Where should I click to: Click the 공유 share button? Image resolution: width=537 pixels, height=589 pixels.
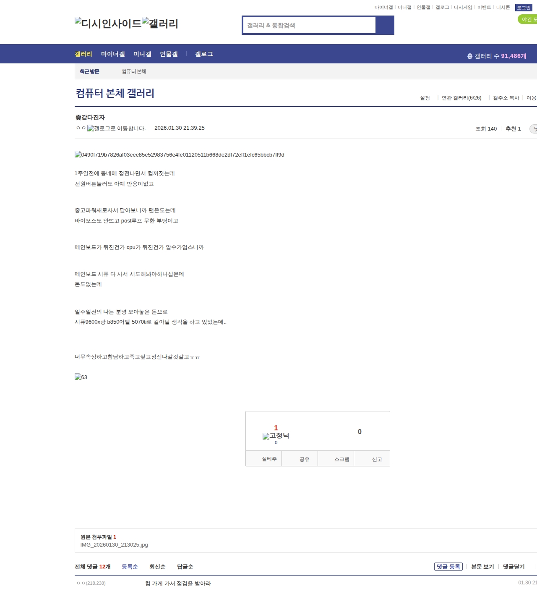tap(300, 458)
